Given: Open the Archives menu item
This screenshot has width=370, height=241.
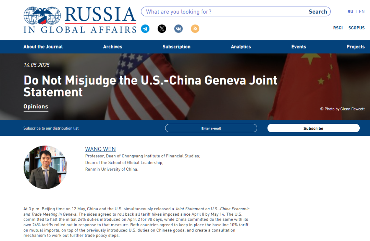Looking at the screenshot, I should tap(113, 47).
